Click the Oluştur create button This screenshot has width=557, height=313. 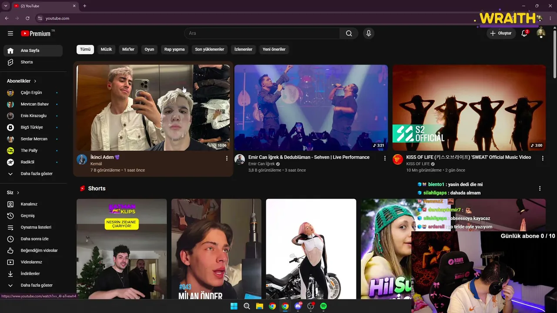pyautogui.click(x=500, y=33)
